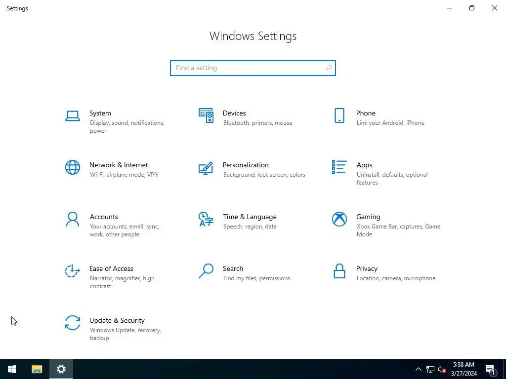Select the Personalization heading
Viewport: 506px width, 379px height.
[246, 165]
